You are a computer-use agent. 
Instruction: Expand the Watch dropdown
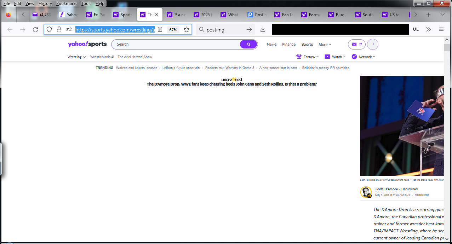[335, 57]
